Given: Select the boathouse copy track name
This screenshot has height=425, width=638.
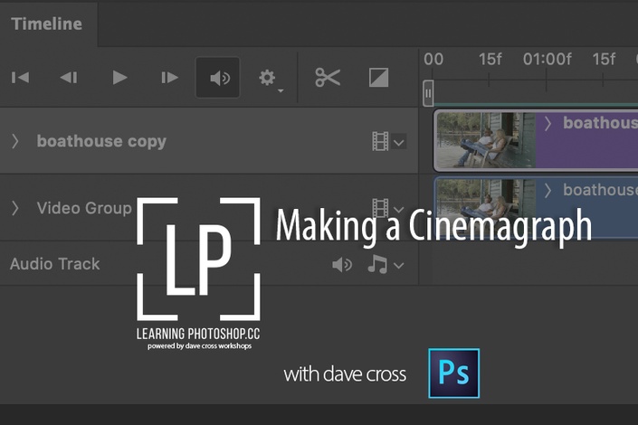Looking at the screenshot, I should tap(101, 141).
